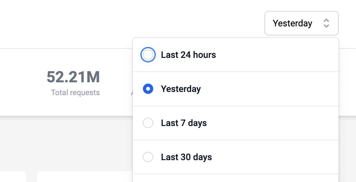Image resolution: width=356 pixels, height=182 pixels.
Task: Select the "Last 7 days" label text
Action: (x=184, y=123)
